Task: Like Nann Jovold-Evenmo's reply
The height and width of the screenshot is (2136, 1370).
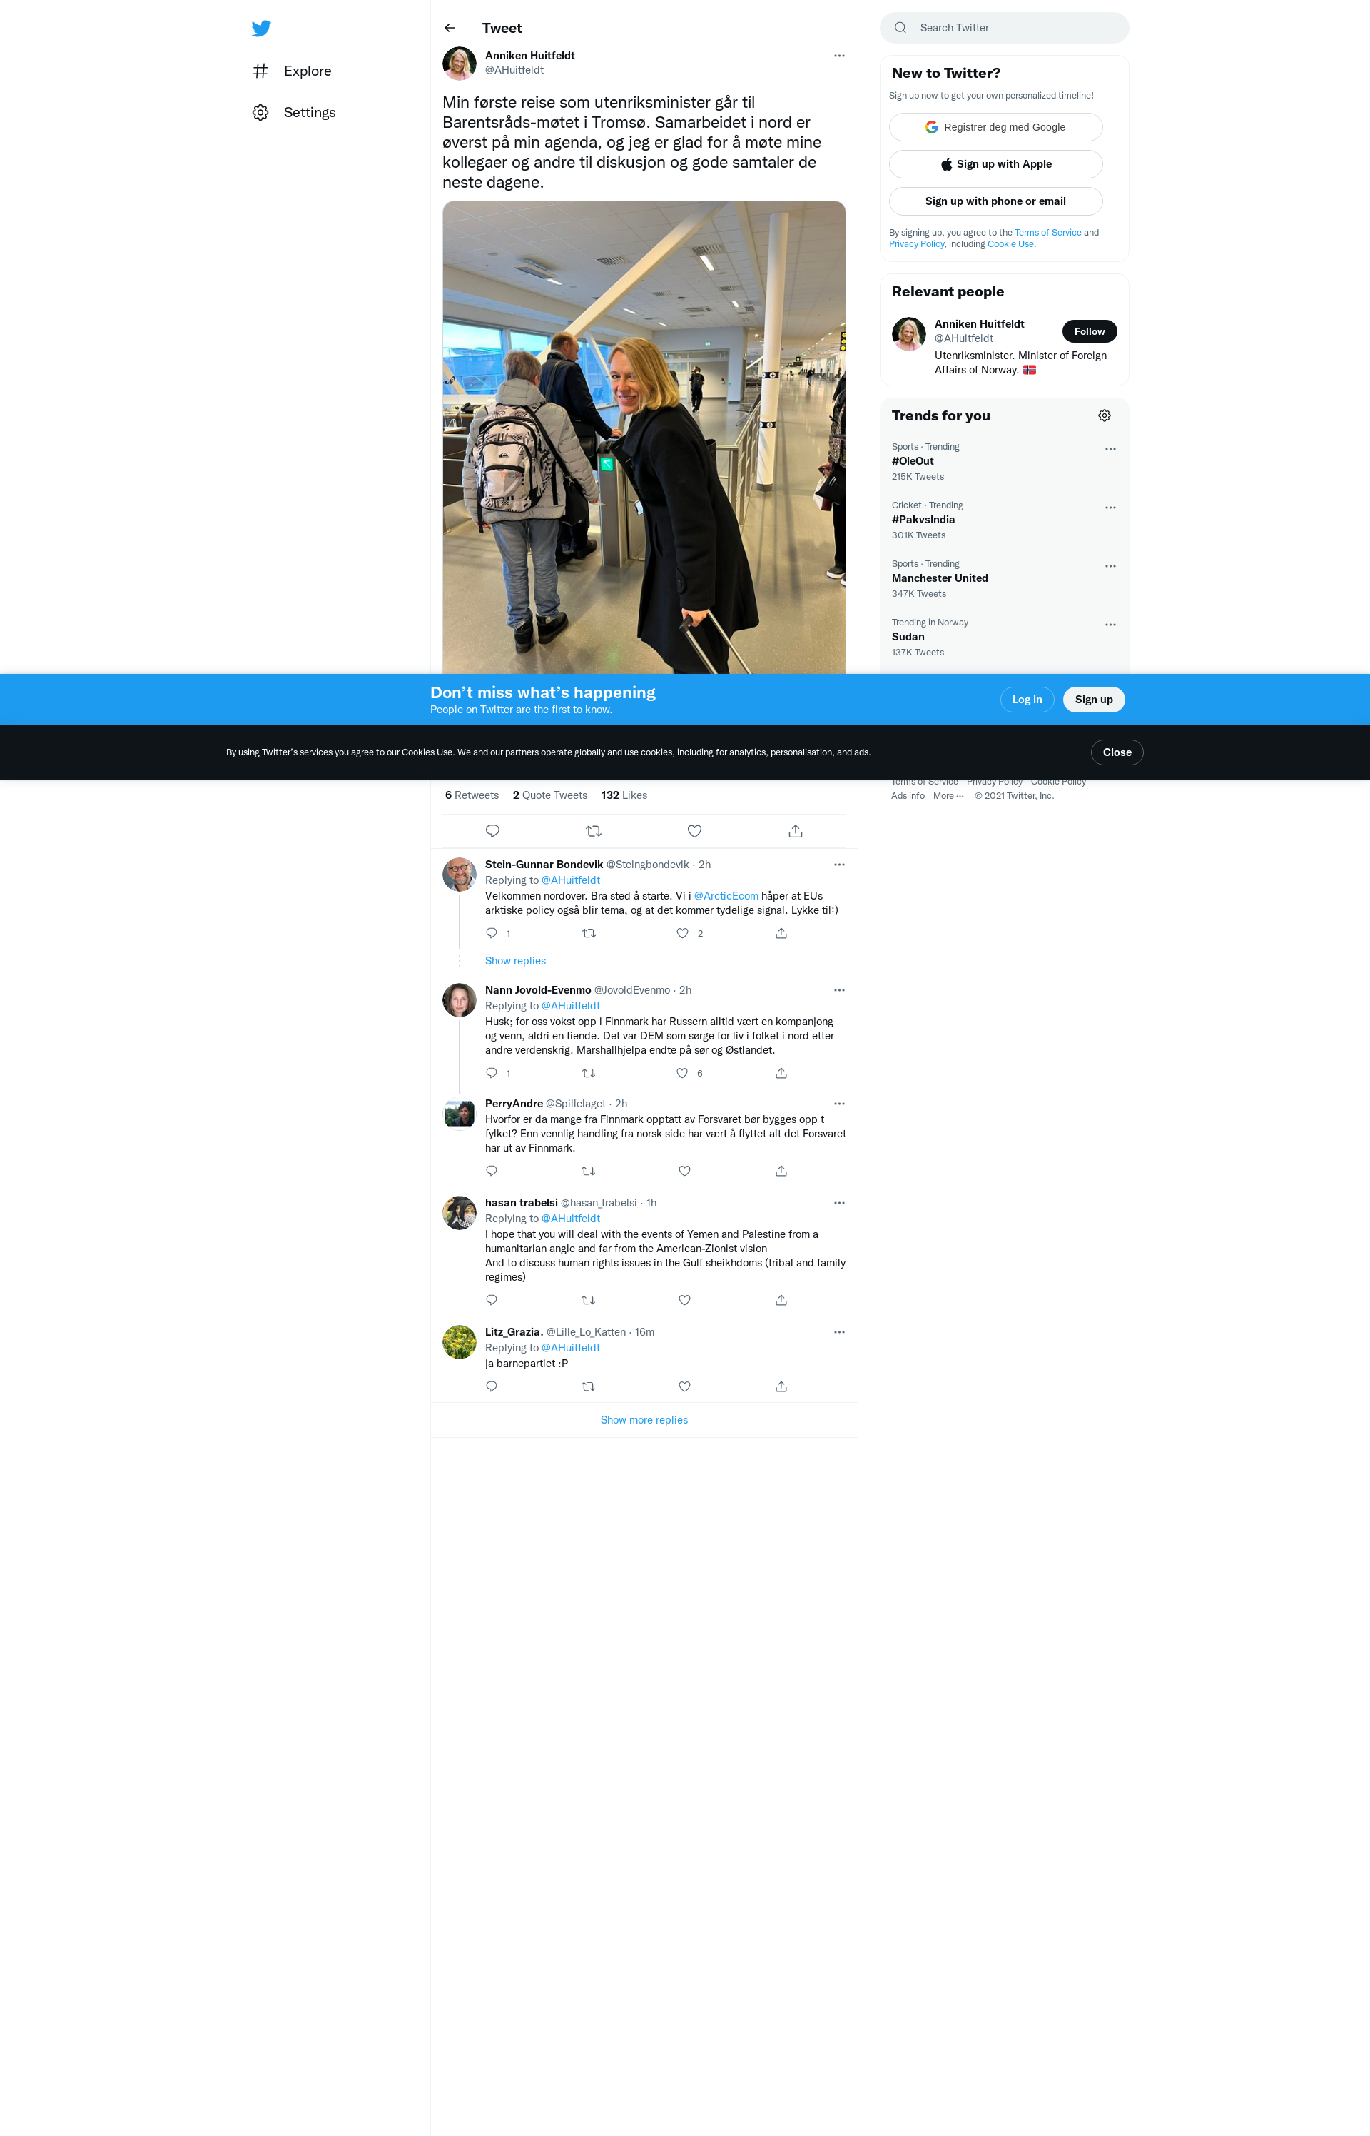Action: 682,1073
